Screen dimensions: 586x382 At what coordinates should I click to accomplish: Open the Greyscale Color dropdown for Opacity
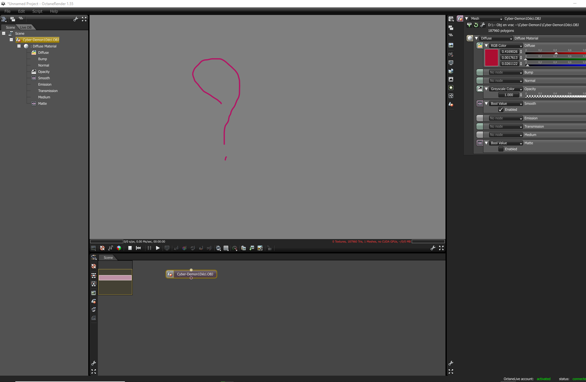point(506,89)
